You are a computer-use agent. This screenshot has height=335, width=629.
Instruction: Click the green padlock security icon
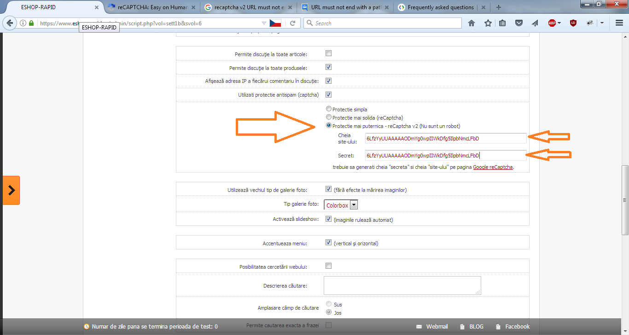[x=31, y=23]
